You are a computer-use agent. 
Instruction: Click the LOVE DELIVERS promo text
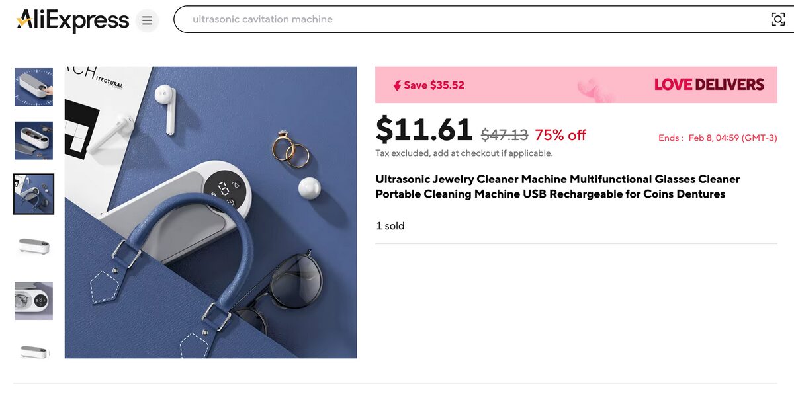[x=709, y=85]
